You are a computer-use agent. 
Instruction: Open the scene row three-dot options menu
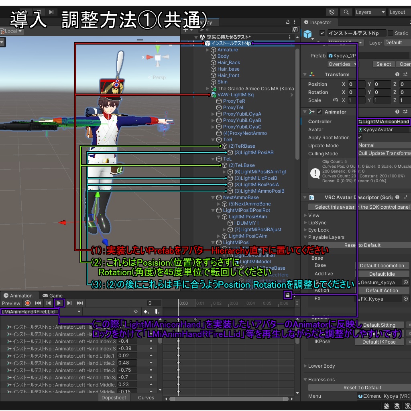click(290, 37)
